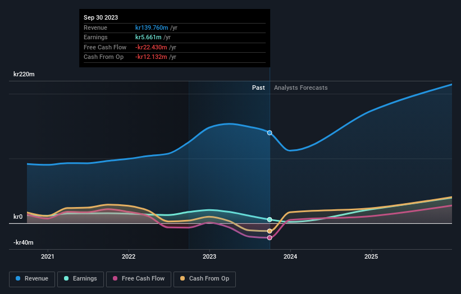Click the -kr22.430m free cash flow value
This screenshot has width=461, height=294.
click(151, 47)
